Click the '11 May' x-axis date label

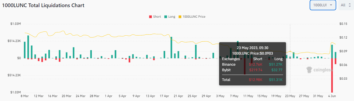pos(248,96)
